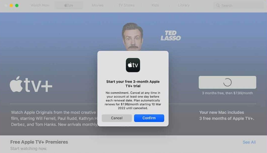
Task: Cancel the free trial dialog
Action: [117, 118]
